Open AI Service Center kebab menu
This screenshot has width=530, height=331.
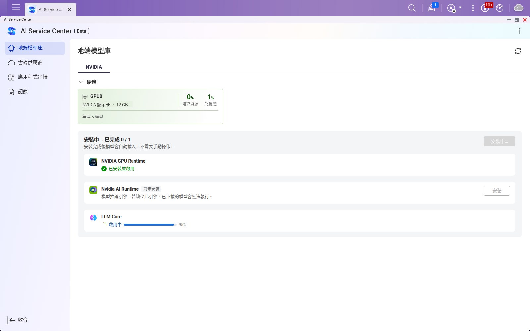(x=519, y=31)
